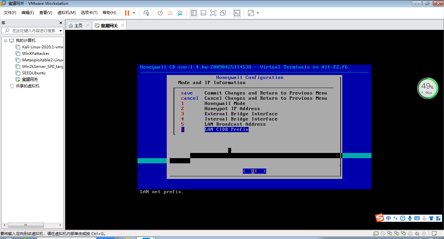The height and width of the screenshot is (239, 444).
Task: Collapse the 我的计算机 tree node
Action: (x=6, y=41)
